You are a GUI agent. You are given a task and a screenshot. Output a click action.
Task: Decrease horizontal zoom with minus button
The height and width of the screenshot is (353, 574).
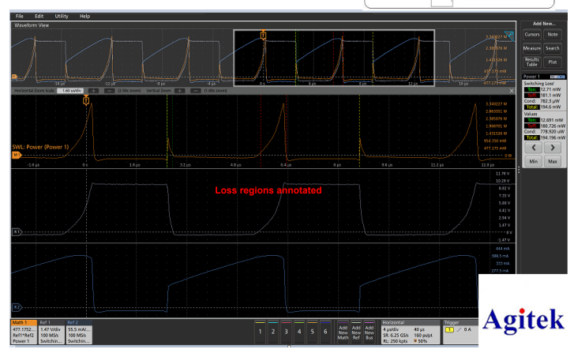(109, 91)
